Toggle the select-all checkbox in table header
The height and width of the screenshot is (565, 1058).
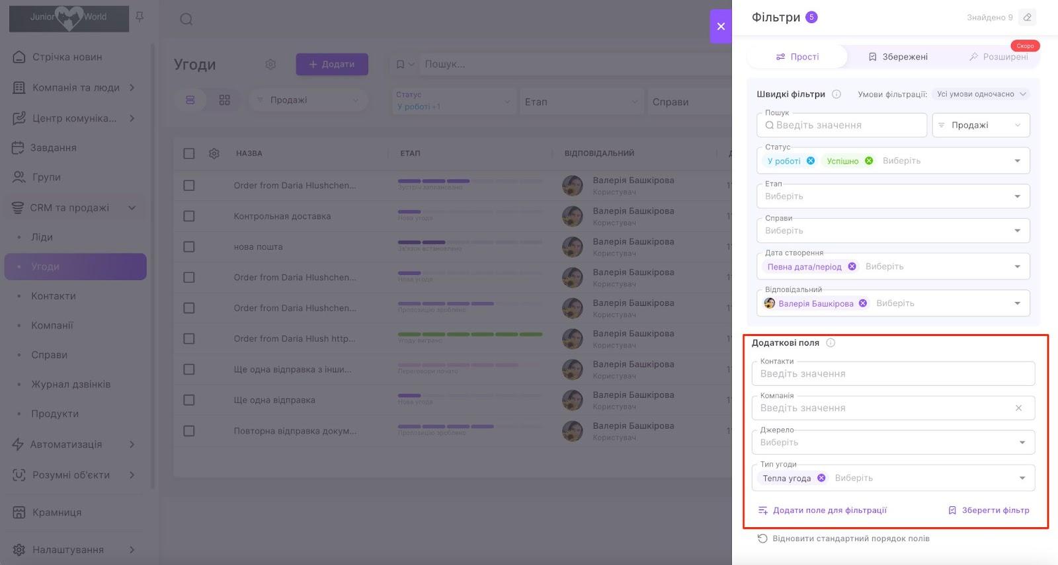pyautogui.click(x=189, y=153)
